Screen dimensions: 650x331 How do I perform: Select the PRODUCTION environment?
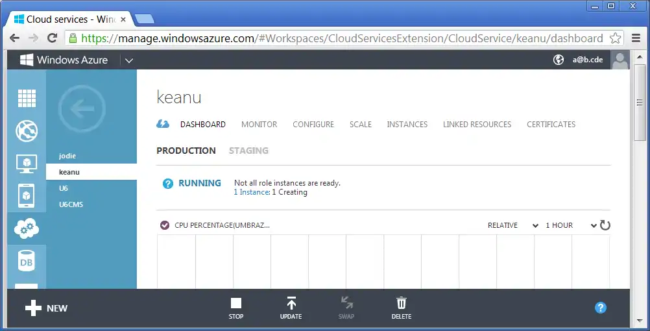point(186,151)
